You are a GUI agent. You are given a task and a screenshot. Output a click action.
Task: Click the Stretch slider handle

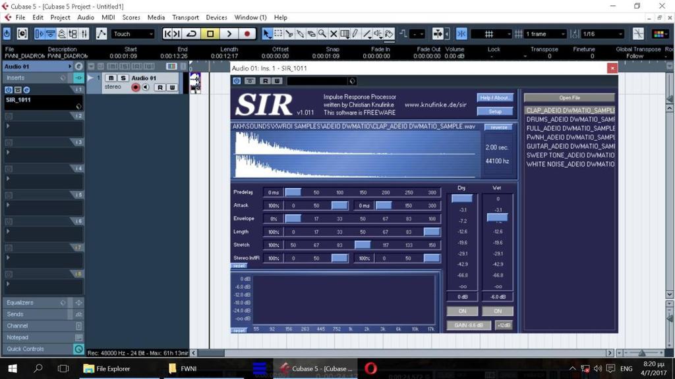pos(363,245)
